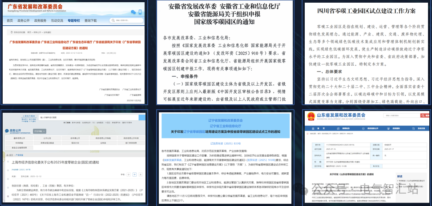Viewport: 432px width, 206px height.
Task: Click the home icon in the Shanghai breadcrumb
Action: click(x=8, y=155)
